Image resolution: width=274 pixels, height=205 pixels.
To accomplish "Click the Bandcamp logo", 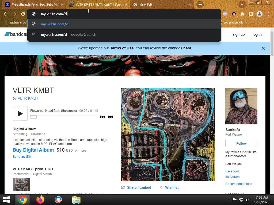I will click(x=16, y=34).
